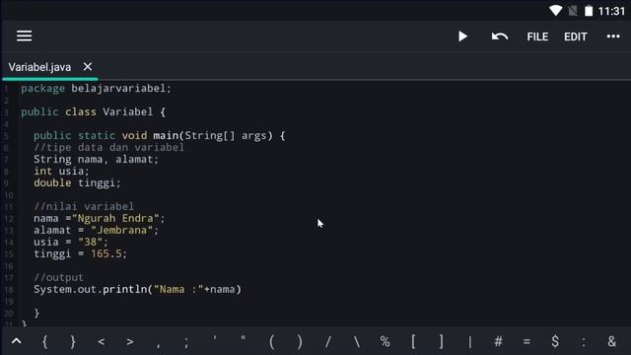
Task: Close the Variabel.java tab
Action: [x=88, y=66]
